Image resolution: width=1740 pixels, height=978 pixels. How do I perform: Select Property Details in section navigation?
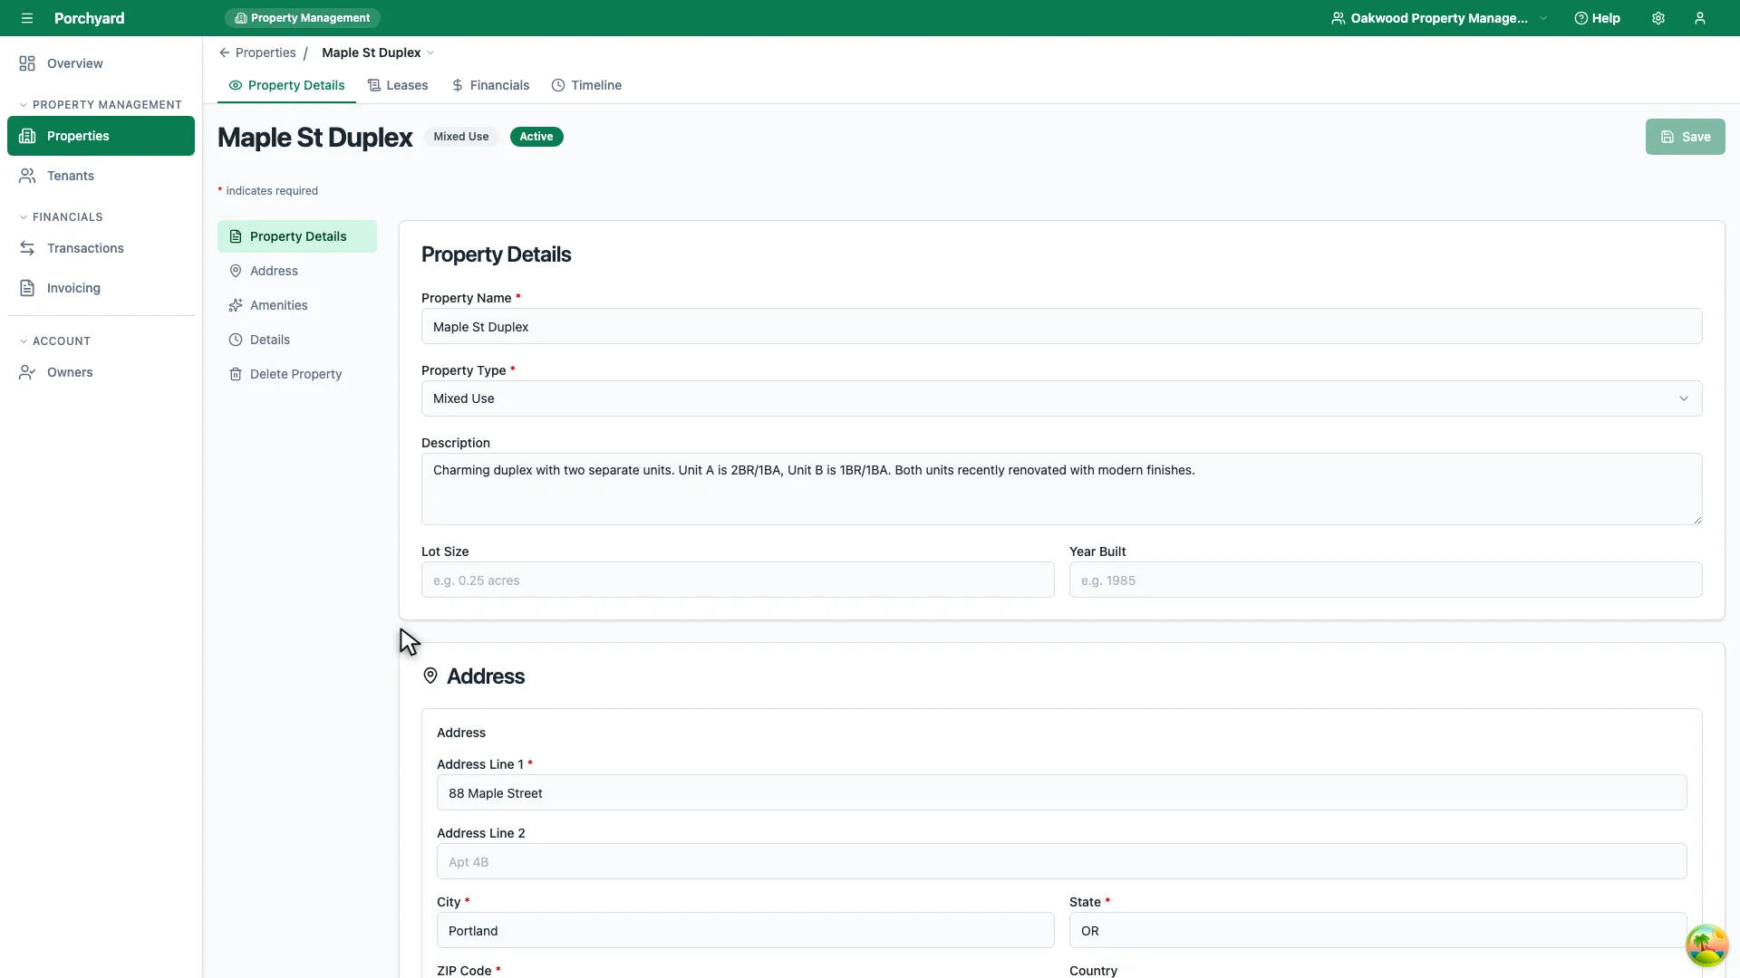[297, 236]
